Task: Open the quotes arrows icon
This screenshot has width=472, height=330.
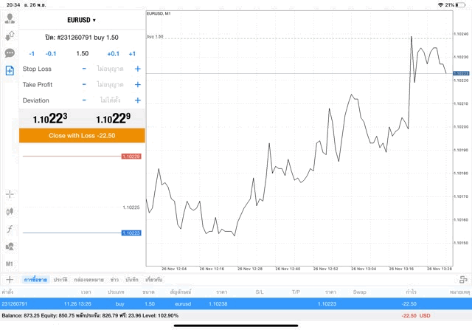Action: pyautogui.click(x=10, y=35)
